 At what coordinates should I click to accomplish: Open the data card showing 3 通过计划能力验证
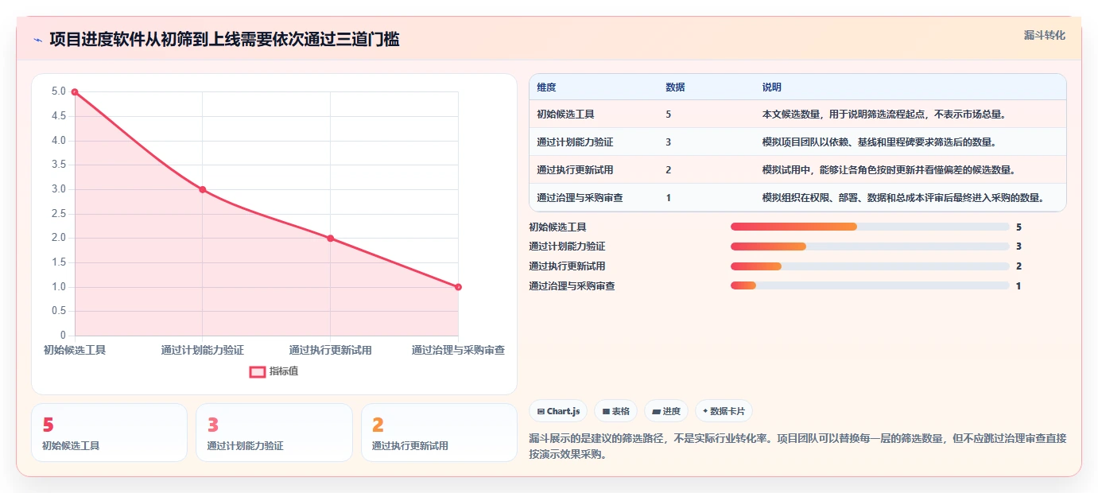pos(274,433)
